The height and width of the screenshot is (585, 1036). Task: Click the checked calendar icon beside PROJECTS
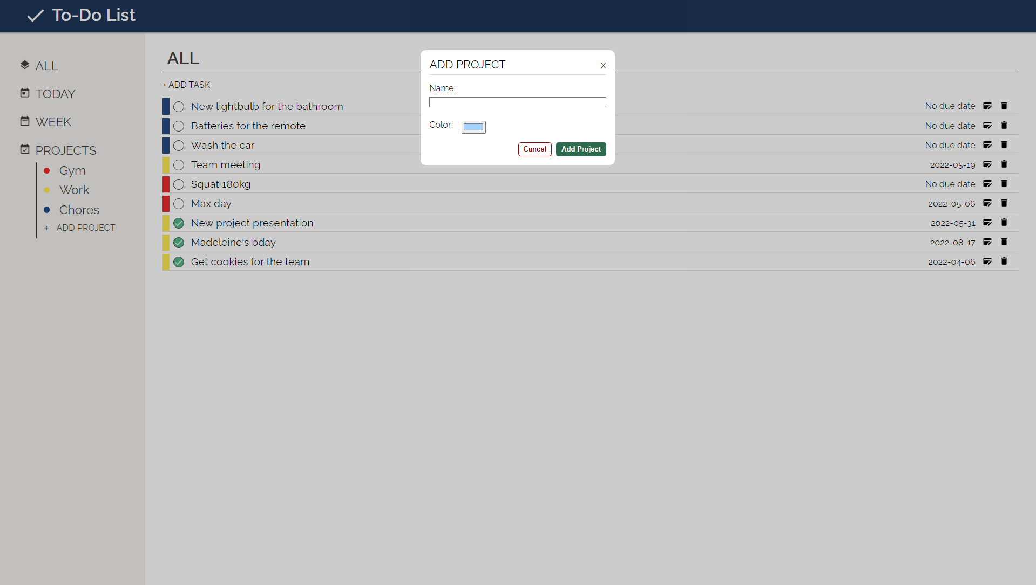tap(25, 149)
